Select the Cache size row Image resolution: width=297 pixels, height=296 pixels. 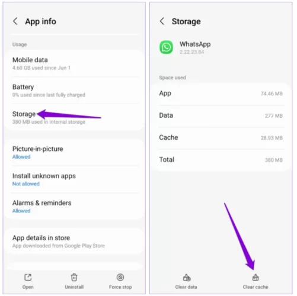click(221, 137)
